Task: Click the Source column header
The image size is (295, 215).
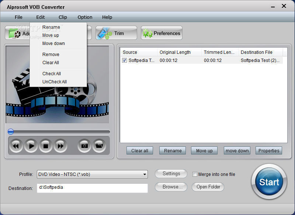Action: click(x=139, y=52)
